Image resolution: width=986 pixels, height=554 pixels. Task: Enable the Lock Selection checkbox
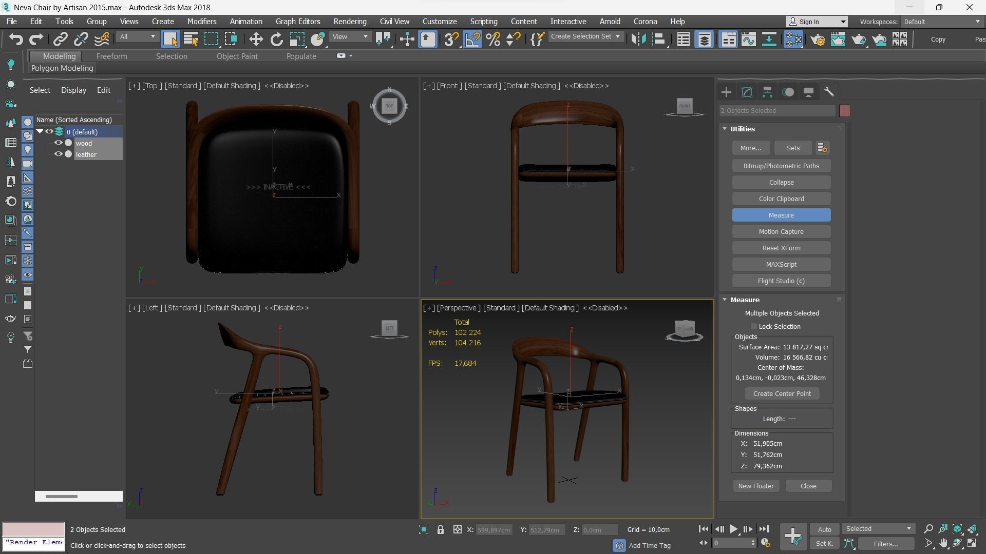coord(754,326)
